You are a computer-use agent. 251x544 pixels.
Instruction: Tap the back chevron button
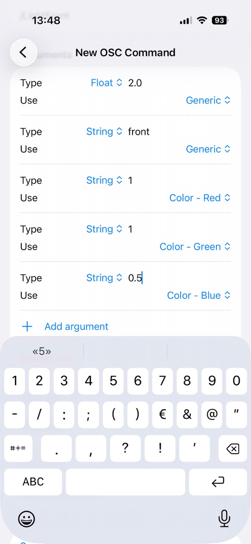(x=23, y=52)
